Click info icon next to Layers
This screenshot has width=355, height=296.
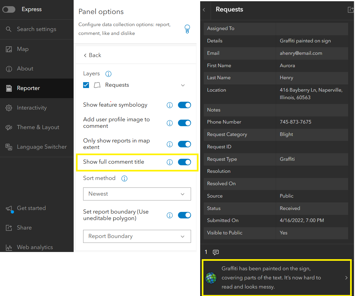click(109, 74)
